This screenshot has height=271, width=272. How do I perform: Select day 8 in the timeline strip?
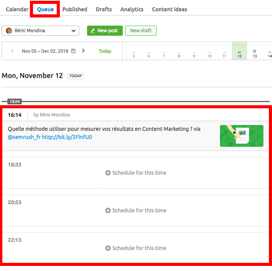[179, 55]
